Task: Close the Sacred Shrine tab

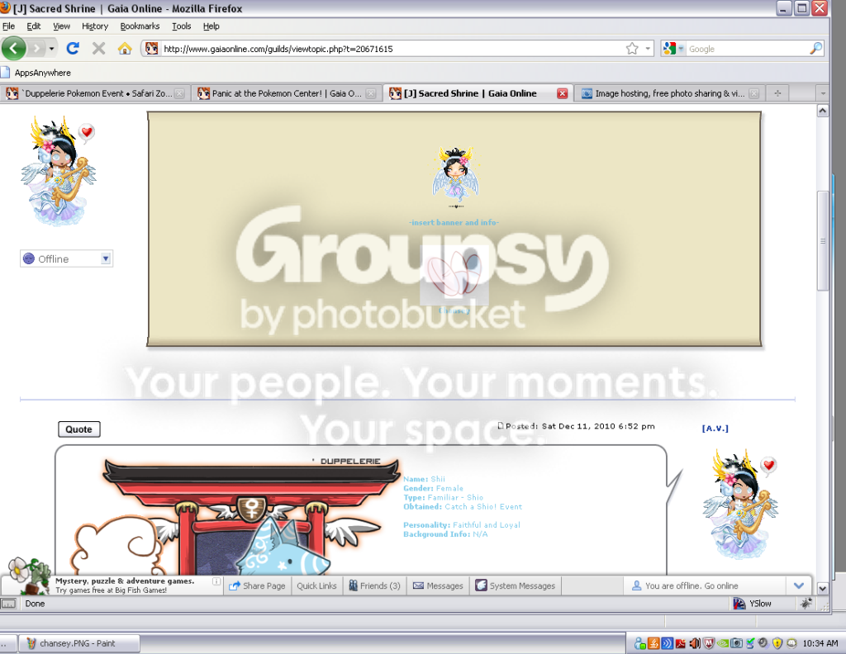Action: pos(562,93)
